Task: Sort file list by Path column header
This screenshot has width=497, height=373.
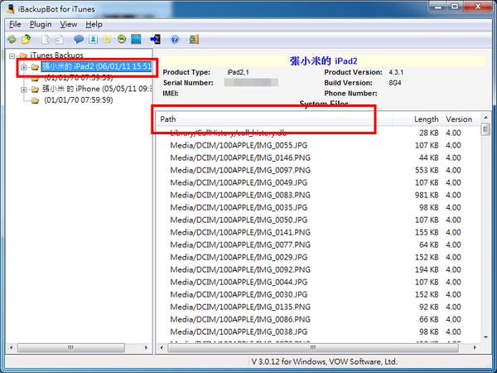Action: click(x=274, y=119)
